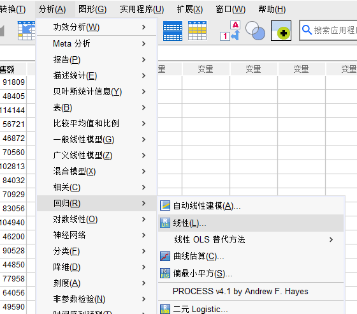Open the 实用程序(U) menu
This screenshot has width=357, height=314.
[142, 10]
